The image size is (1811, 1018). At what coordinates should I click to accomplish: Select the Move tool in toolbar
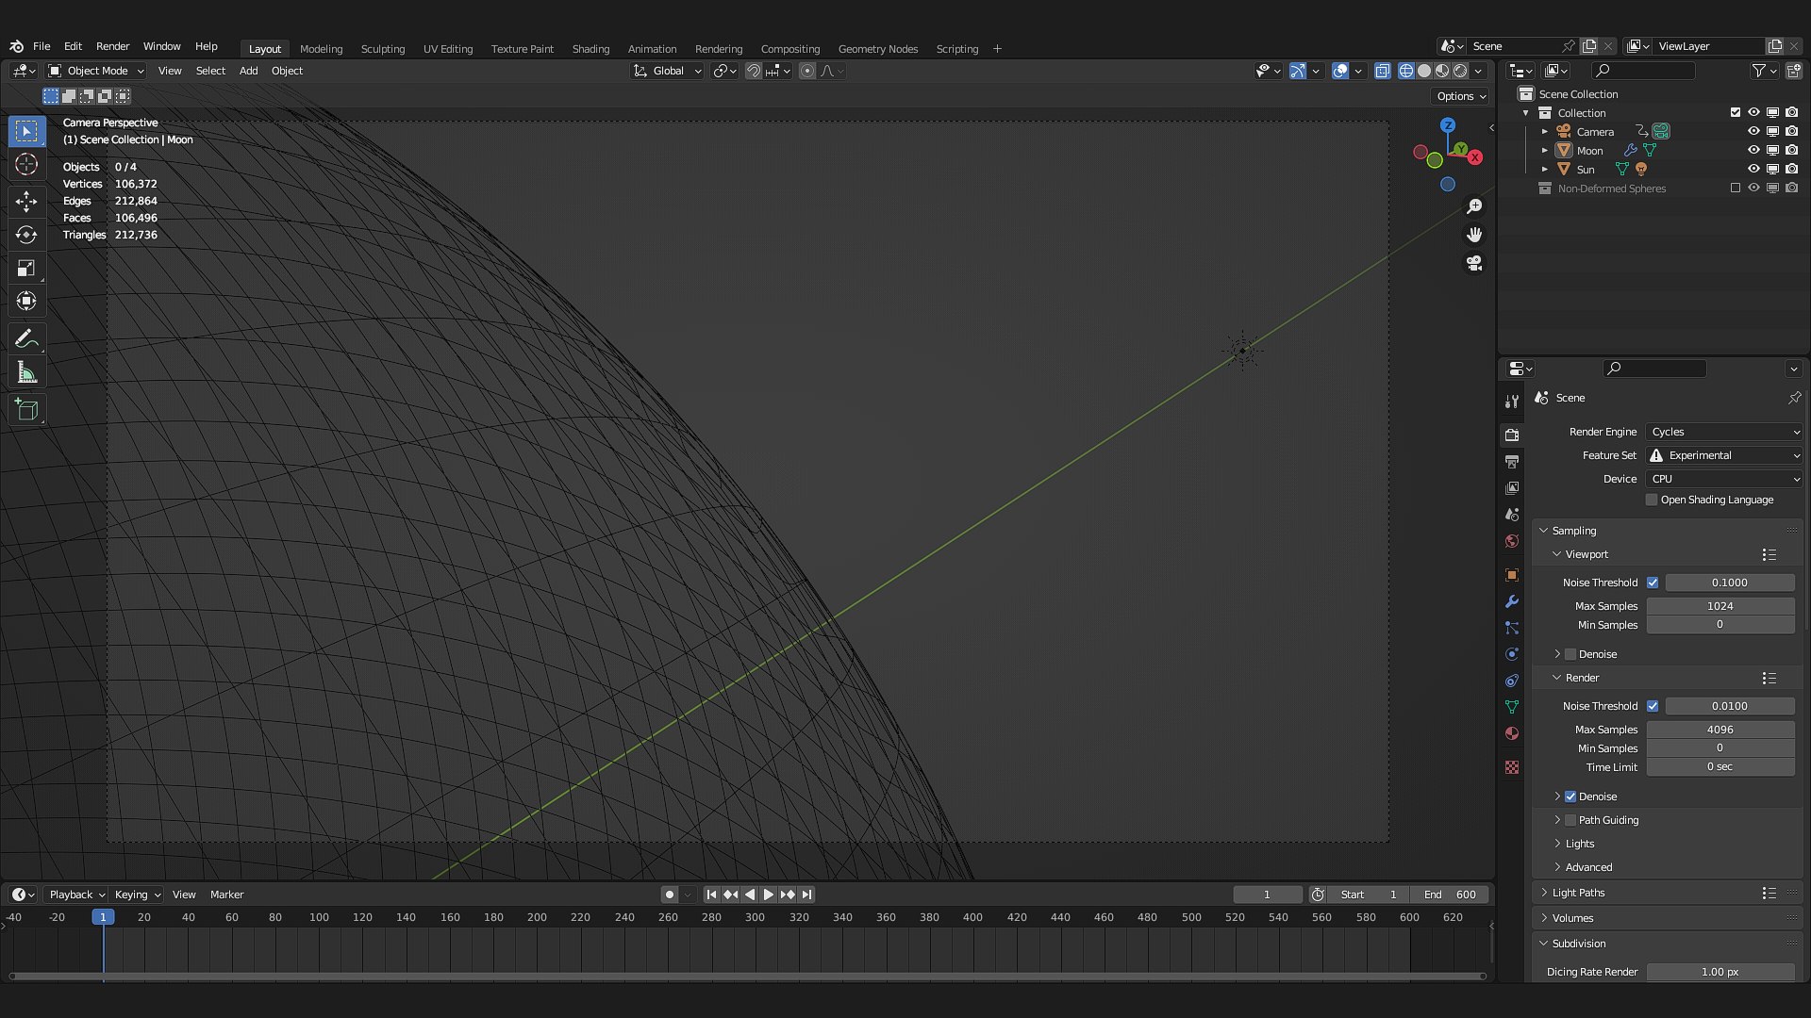pyautogui.click(x=26, y=201)
